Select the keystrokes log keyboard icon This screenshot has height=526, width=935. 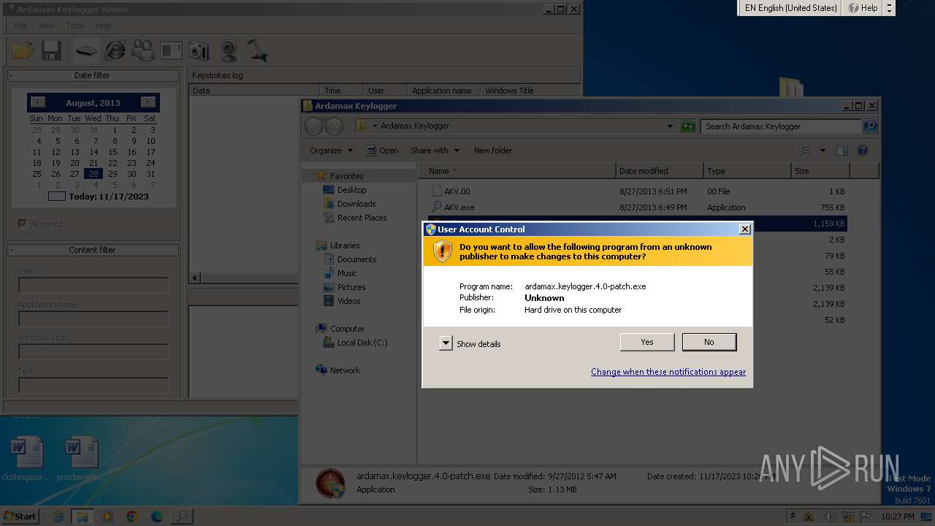pyautogui.click(x=86, y=50)
